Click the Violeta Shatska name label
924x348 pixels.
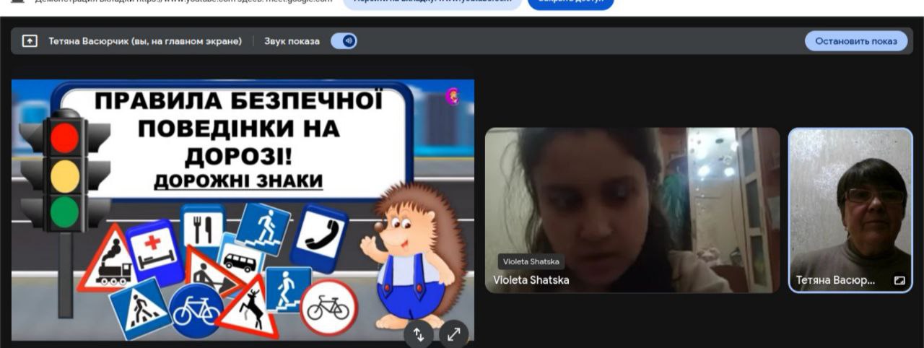click(531, 280)
